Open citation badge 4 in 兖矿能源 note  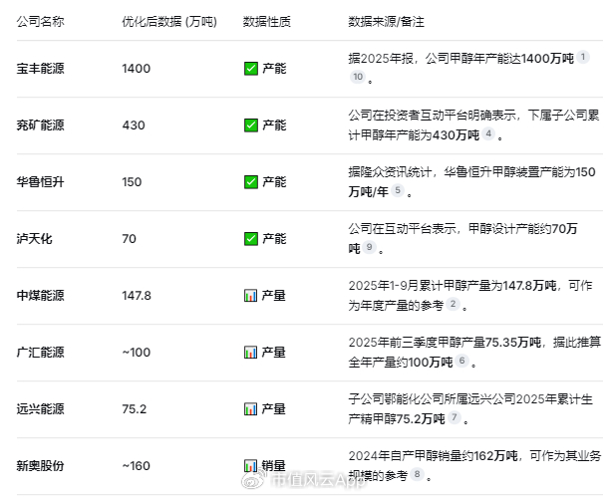point(488,133)
